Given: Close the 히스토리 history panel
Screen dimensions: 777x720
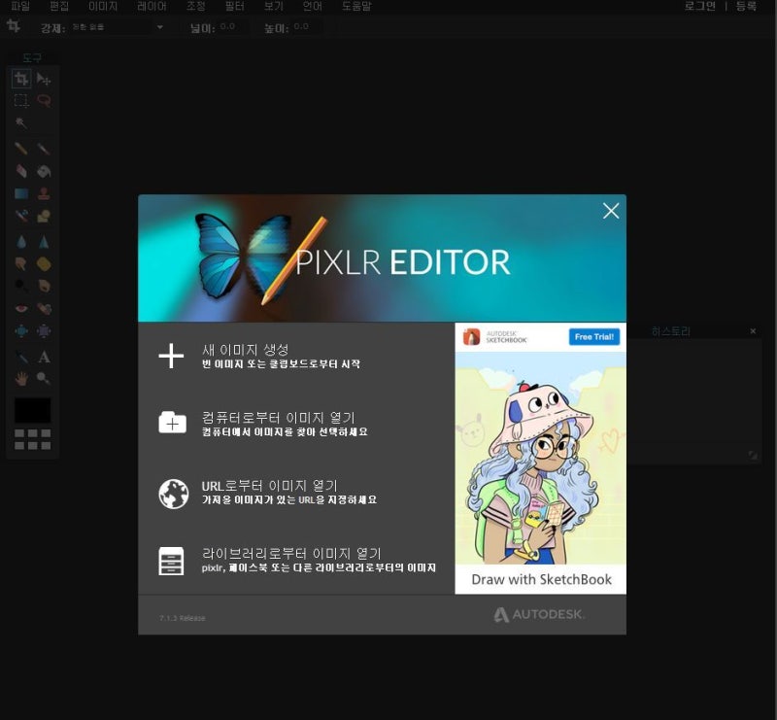Looking at the screenshot, I should (753, 330).
